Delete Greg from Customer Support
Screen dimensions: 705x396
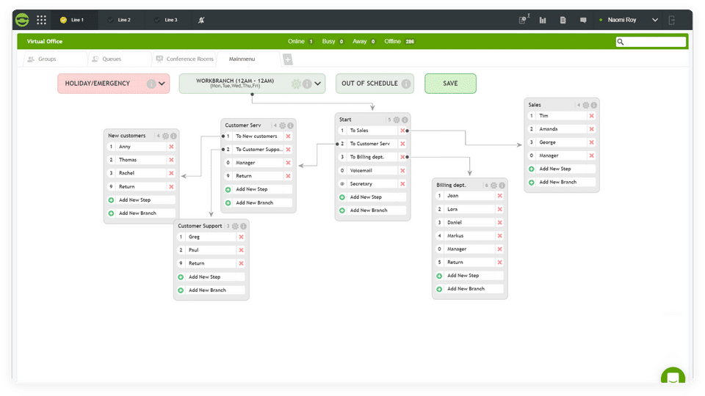coord(242,237)
